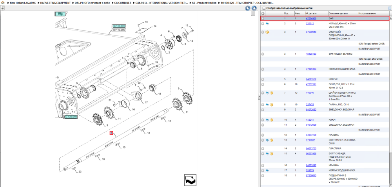Image resolution: width=392 pixels, height=187 pixels.
Task: Click blue replacement arrow for part 412241
Action: (x=267, y=120)
